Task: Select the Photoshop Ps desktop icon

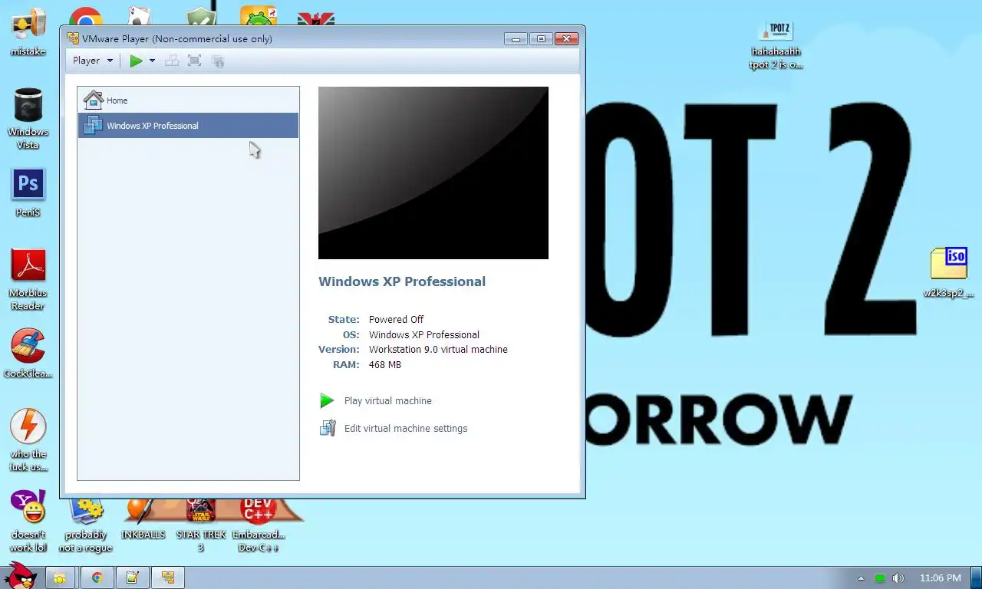Action: point(28,192)
